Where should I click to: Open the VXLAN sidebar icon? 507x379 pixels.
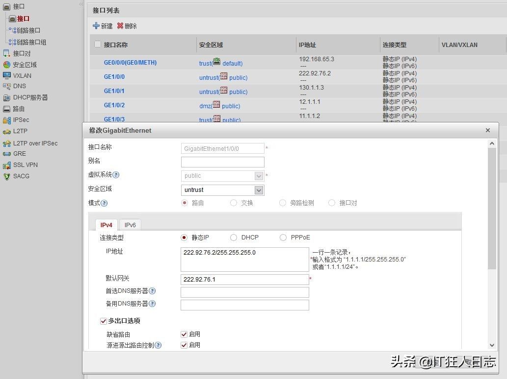coord(6,75)
